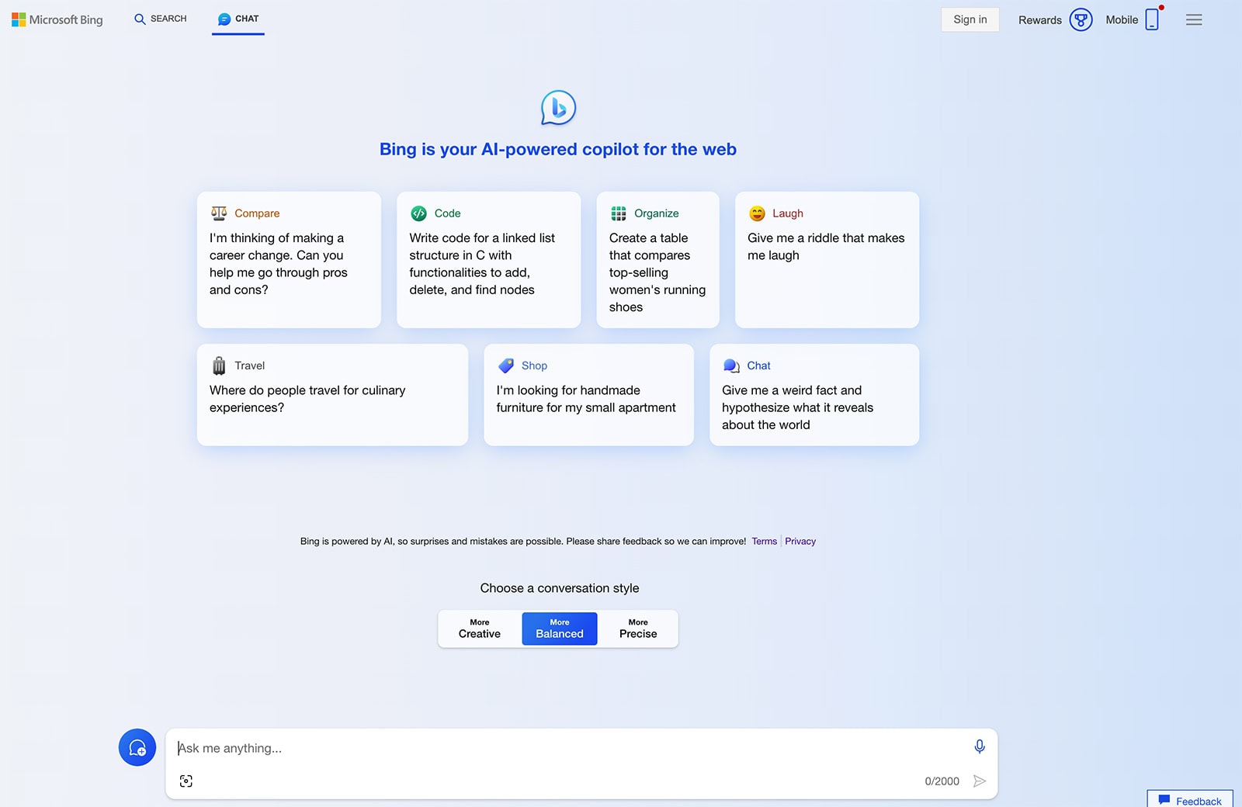Click the AI-powered copilot heading
Image resolution: width=1242 pixels, height=807 pixels.
pos(558,149)
